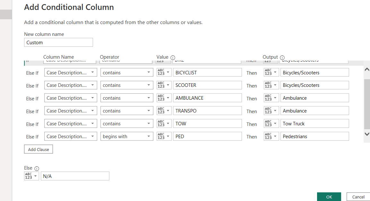Viewport: 370px width, 201px height.
Task: Click the TRANSPO value field
Action: coord(207,111)
